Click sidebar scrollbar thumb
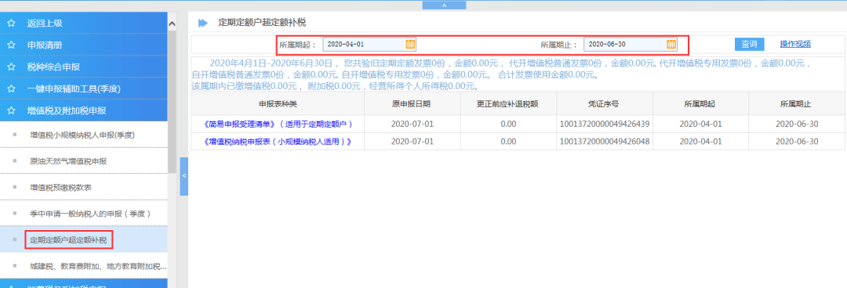Screen dimensions: 847x288 pos(173,103)
